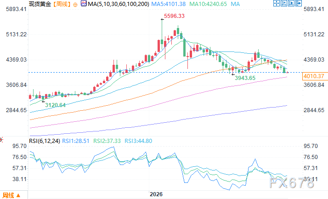Click the FX678 watermark logo
Image resolution: width=328 pixels, height=199 pixels.
point(292,183)
